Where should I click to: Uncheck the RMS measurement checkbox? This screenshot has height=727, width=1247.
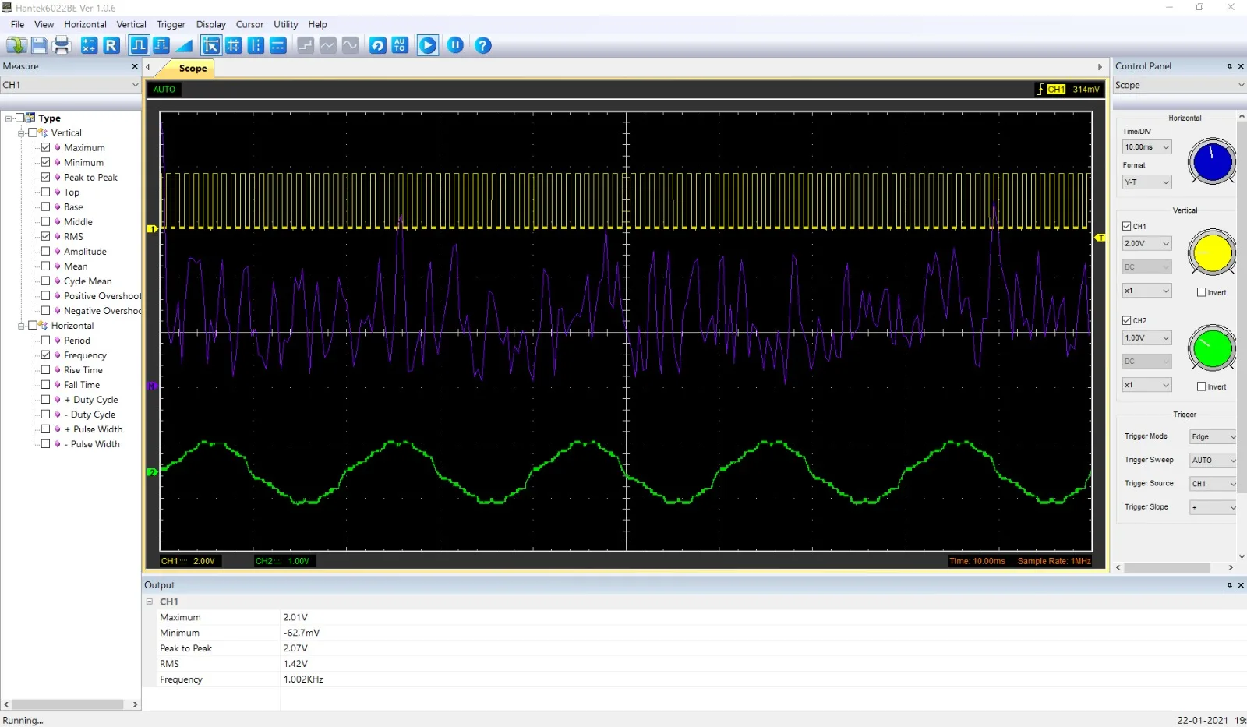(x=45, y=237)
